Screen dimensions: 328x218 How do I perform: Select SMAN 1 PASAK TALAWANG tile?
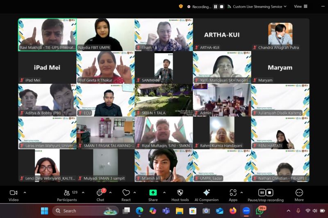106,133
